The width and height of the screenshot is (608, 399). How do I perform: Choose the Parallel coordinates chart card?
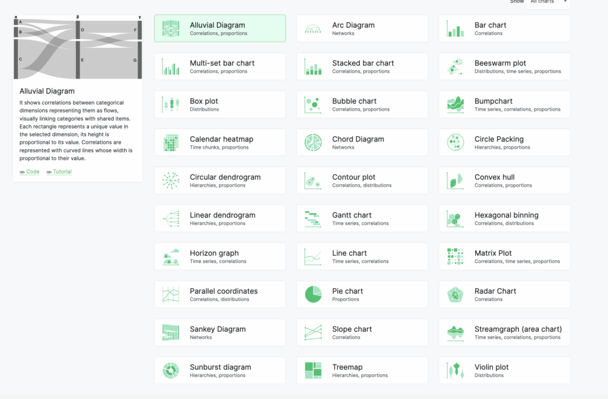(x=220, y=294)
